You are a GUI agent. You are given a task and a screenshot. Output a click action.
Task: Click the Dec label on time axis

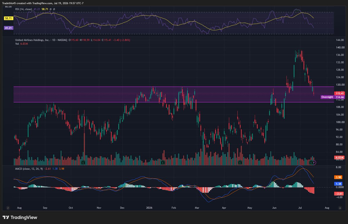point(122,208)
